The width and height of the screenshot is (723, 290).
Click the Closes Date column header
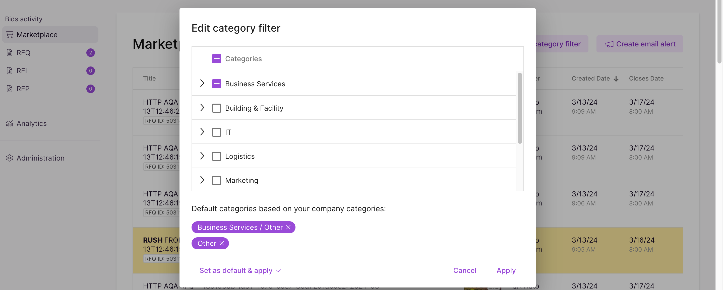[646, 79]
